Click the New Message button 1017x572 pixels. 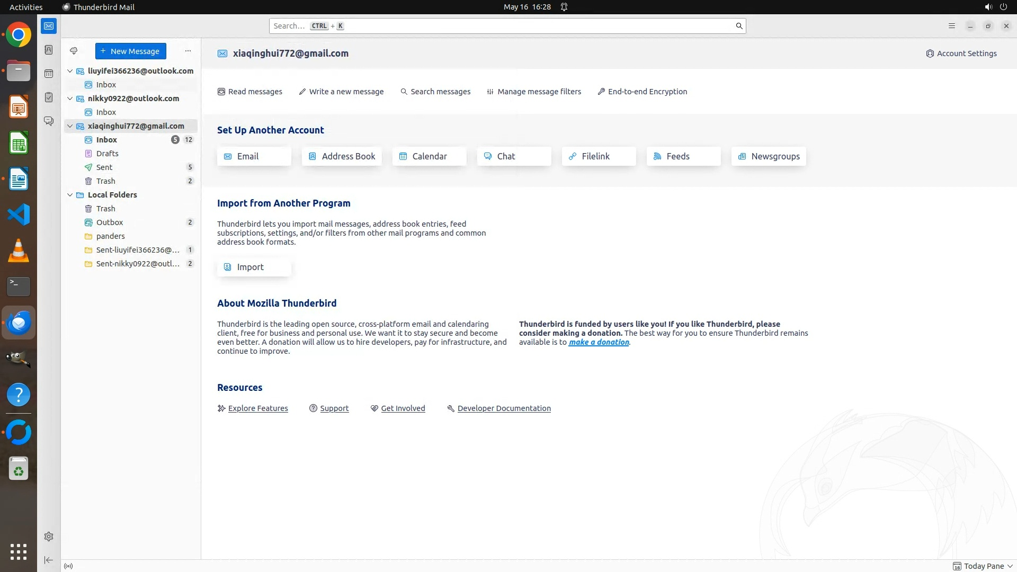[131, 51]
